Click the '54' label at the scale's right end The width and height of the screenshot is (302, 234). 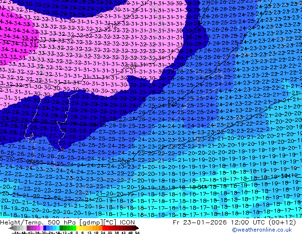(137, 233)
